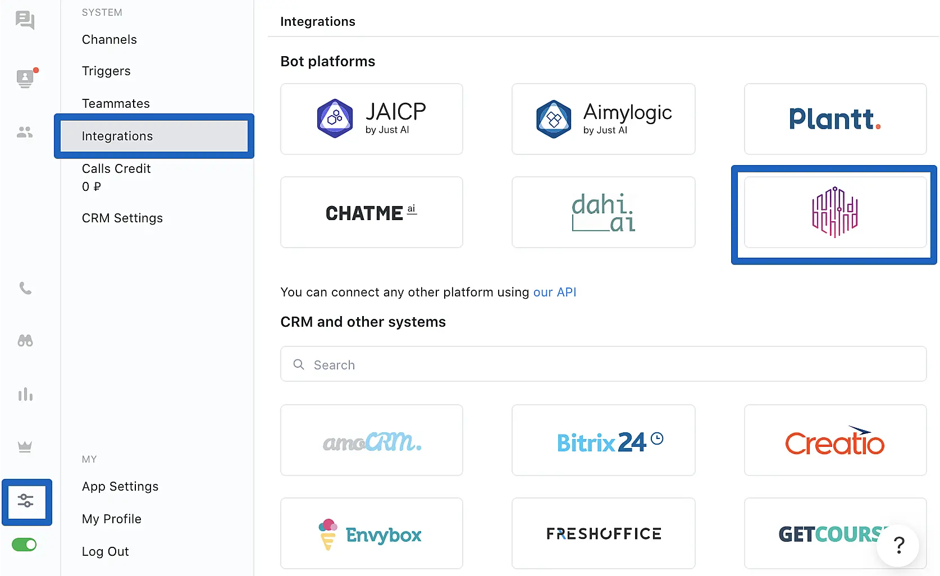Click Log Out
This screenshot has width=940, height=576.
click(x=106, y=551)
